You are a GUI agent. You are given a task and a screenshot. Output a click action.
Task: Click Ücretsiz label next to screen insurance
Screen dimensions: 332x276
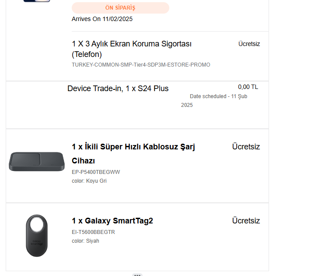249,44
